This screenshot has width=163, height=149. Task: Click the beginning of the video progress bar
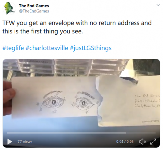[x=7, y=133]
